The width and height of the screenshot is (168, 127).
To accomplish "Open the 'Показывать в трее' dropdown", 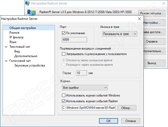I will (120, 34).
